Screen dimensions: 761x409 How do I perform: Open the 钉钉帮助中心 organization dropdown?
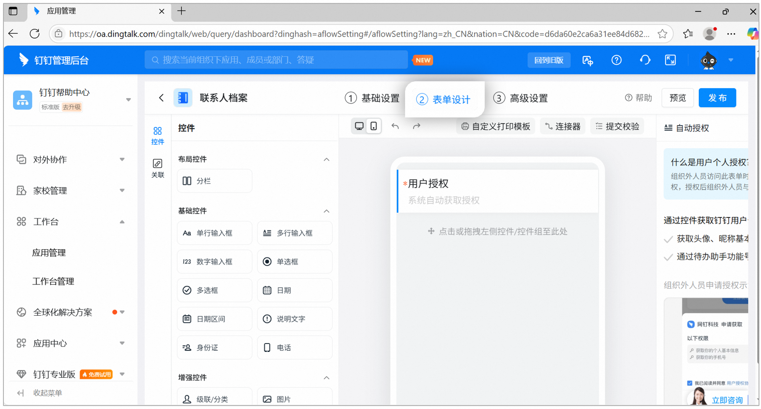coord(128,100)
